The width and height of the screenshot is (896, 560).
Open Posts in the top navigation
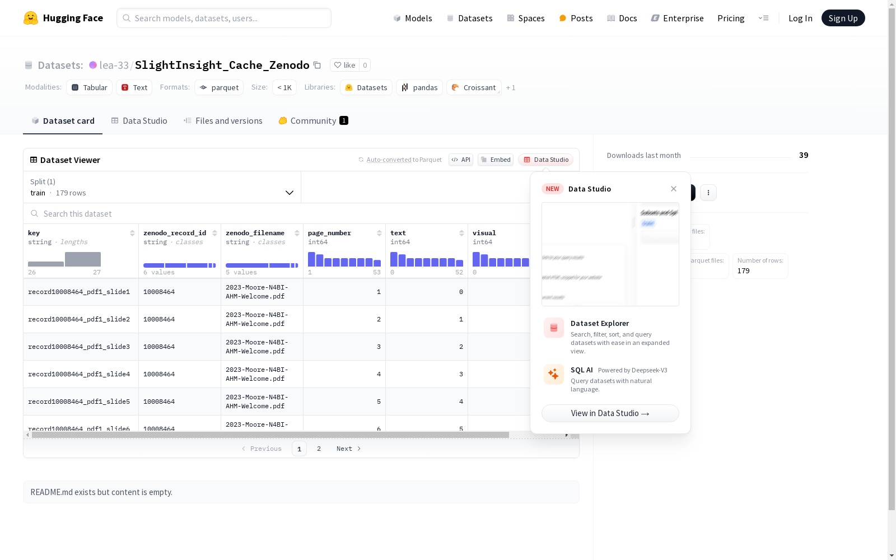[x=576, y=18]
